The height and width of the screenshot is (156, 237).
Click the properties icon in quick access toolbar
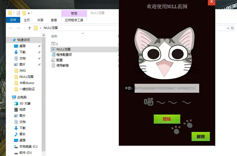[x=18, y=13]
